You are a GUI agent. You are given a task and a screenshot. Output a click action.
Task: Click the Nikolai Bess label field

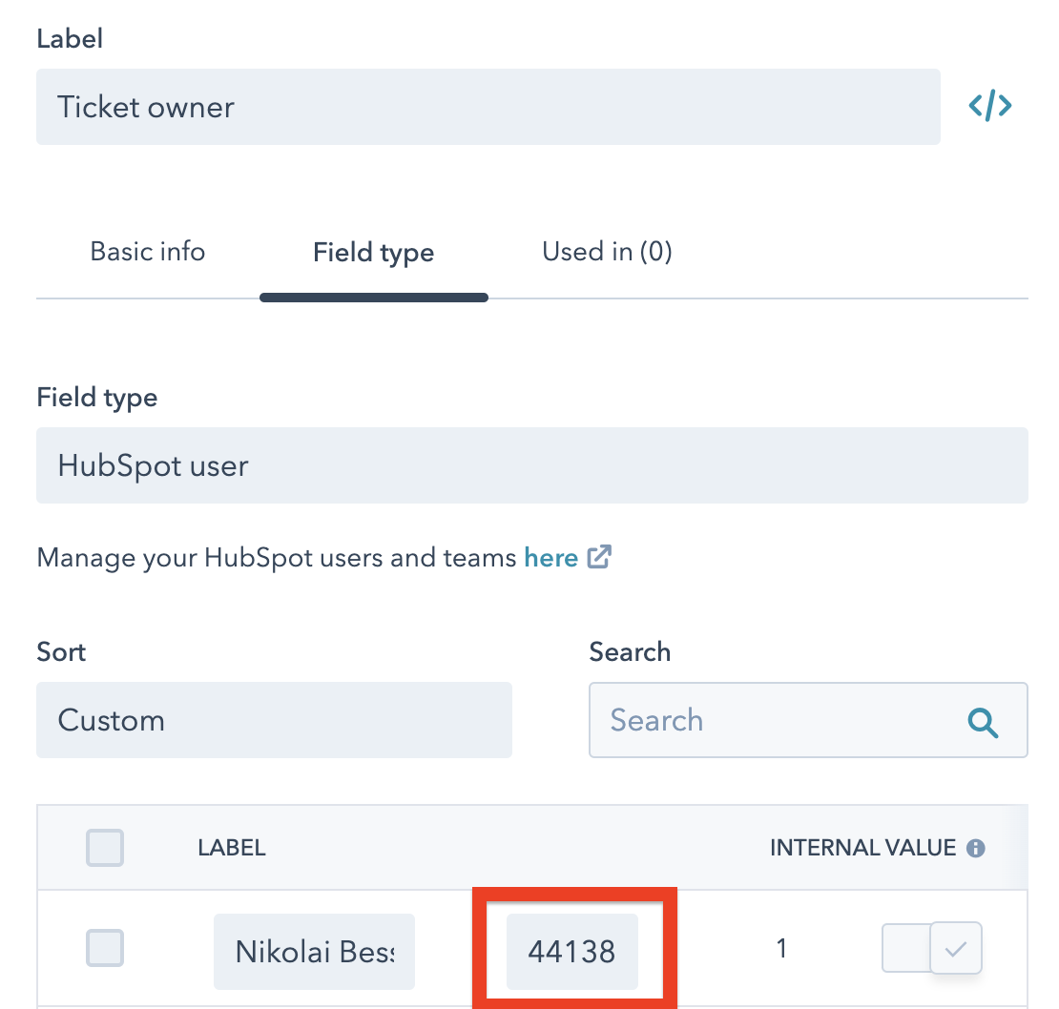(x=314, y=951)
